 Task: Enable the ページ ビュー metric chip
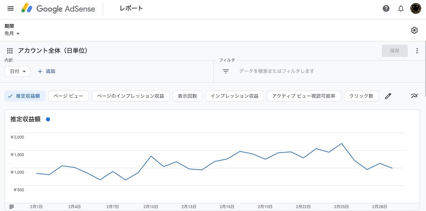69,96
